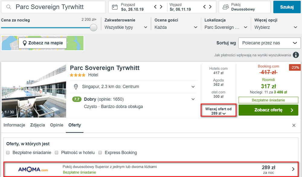The image size is (302, 177).
Task: Expand Więcej ofert od 289 zł
Action: pyautogui.click(x=218, y=111)
